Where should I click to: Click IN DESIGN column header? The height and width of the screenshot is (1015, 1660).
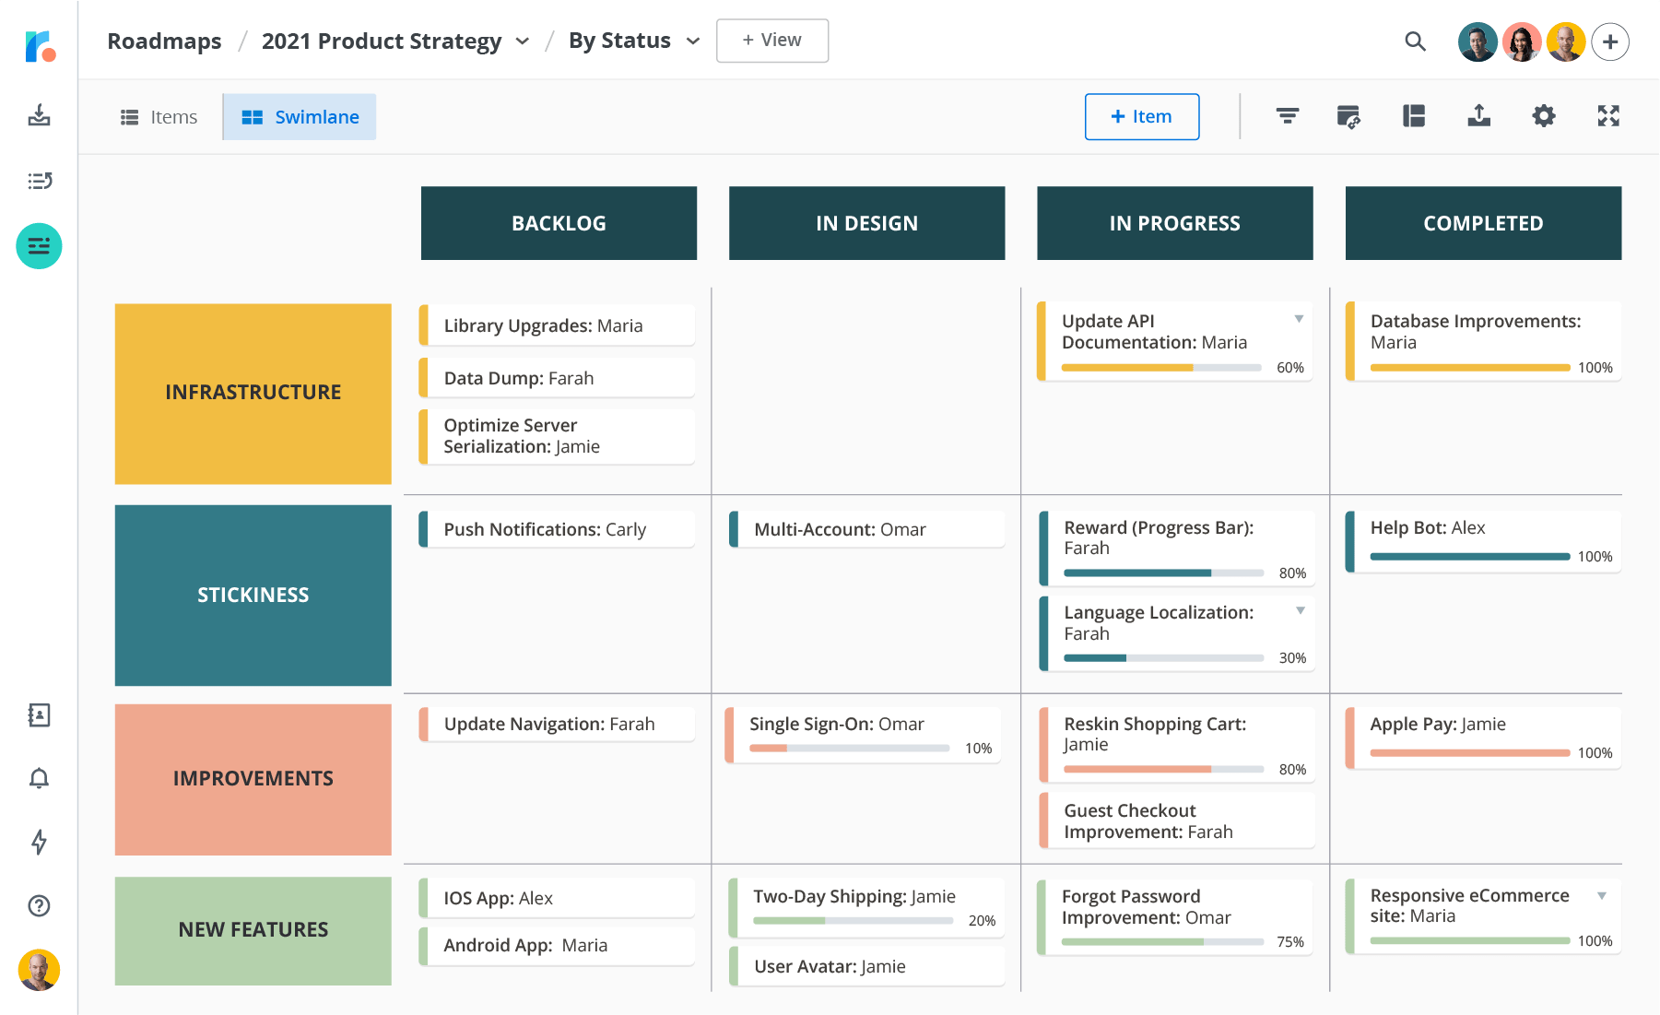[x=866, y=223]
